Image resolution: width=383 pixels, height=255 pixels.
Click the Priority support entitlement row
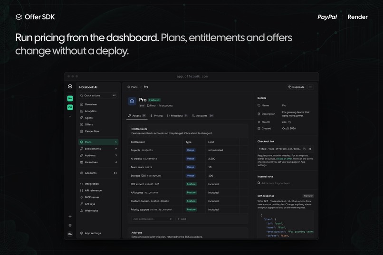point(188,209)
